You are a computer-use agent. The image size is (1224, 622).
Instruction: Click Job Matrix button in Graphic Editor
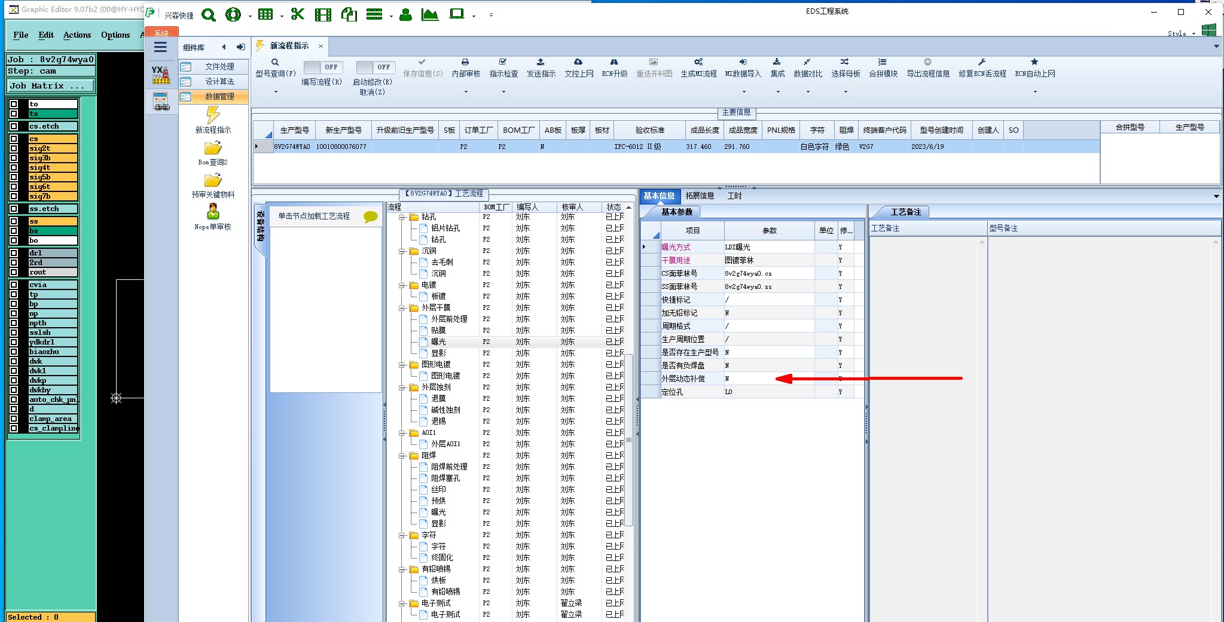50,86
